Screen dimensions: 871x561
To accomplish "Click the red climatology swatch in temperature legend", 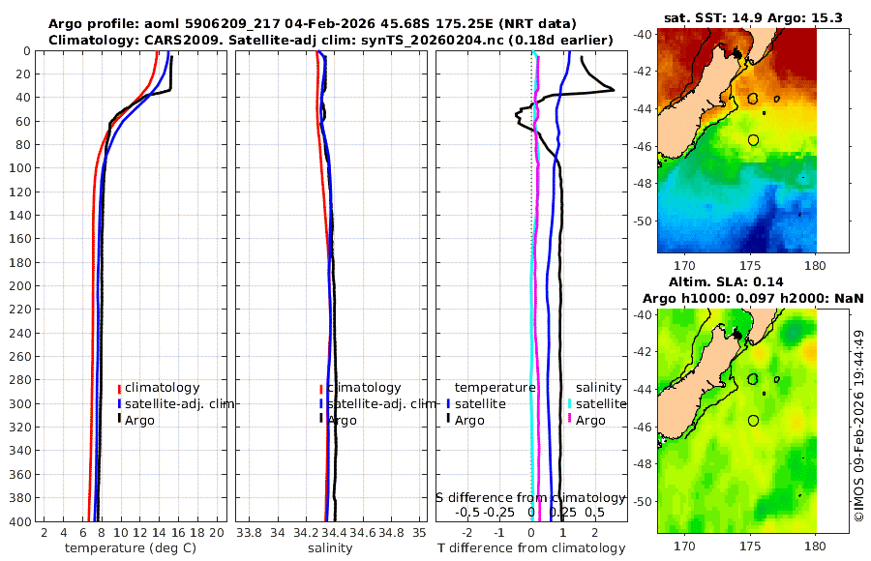I will coord(120,388).
